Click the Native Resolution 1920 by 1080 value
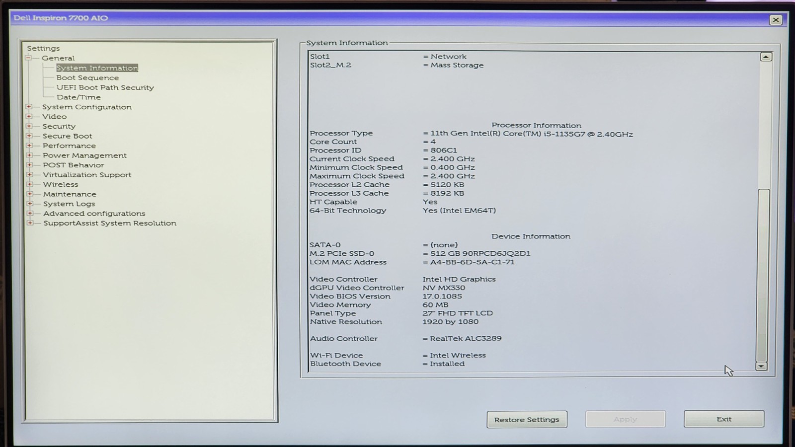Screen dimensions: 795x447 (x=450, y=322)
